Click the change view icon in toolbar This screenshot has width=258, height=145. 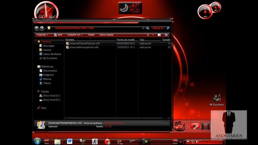pos(148,35)
